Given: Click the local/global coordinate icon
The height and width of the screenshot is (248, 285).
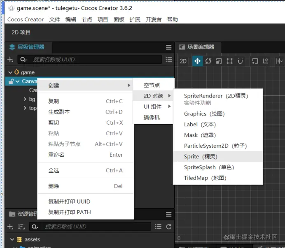Looking at the screenshot, I should click(x=266, y=61).
